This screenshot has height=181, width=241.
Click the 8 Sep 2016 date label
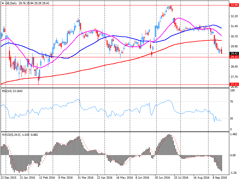point(220,177)
